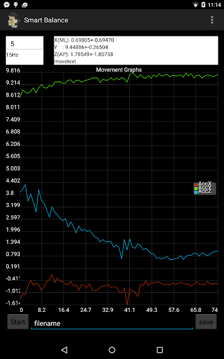
Task: Click the Start button
Action: [x=18, y=321]
